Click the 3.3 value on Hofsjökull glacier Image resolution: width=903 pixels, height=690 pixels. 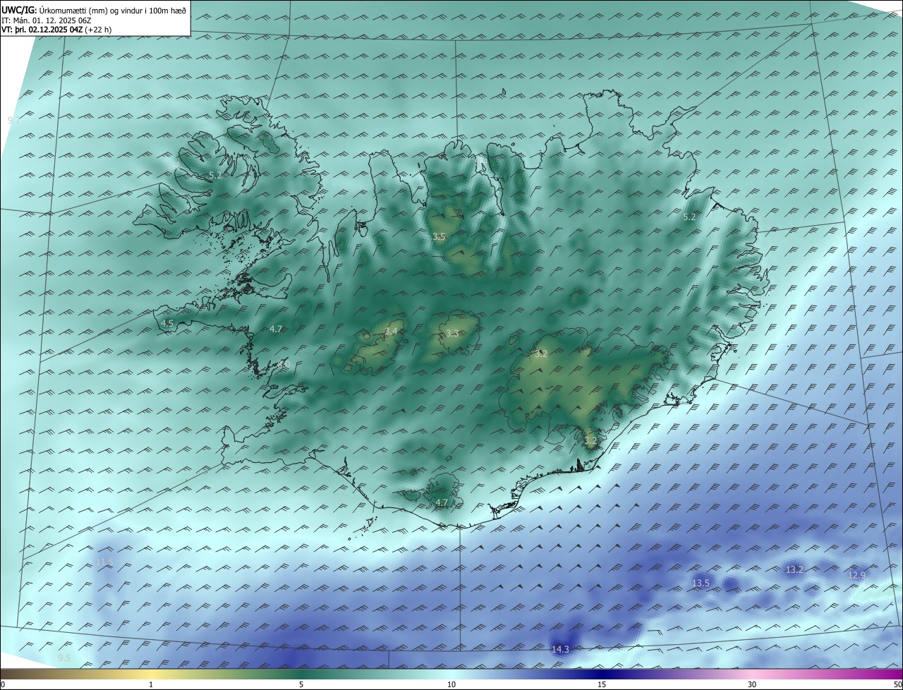point(452,333)
